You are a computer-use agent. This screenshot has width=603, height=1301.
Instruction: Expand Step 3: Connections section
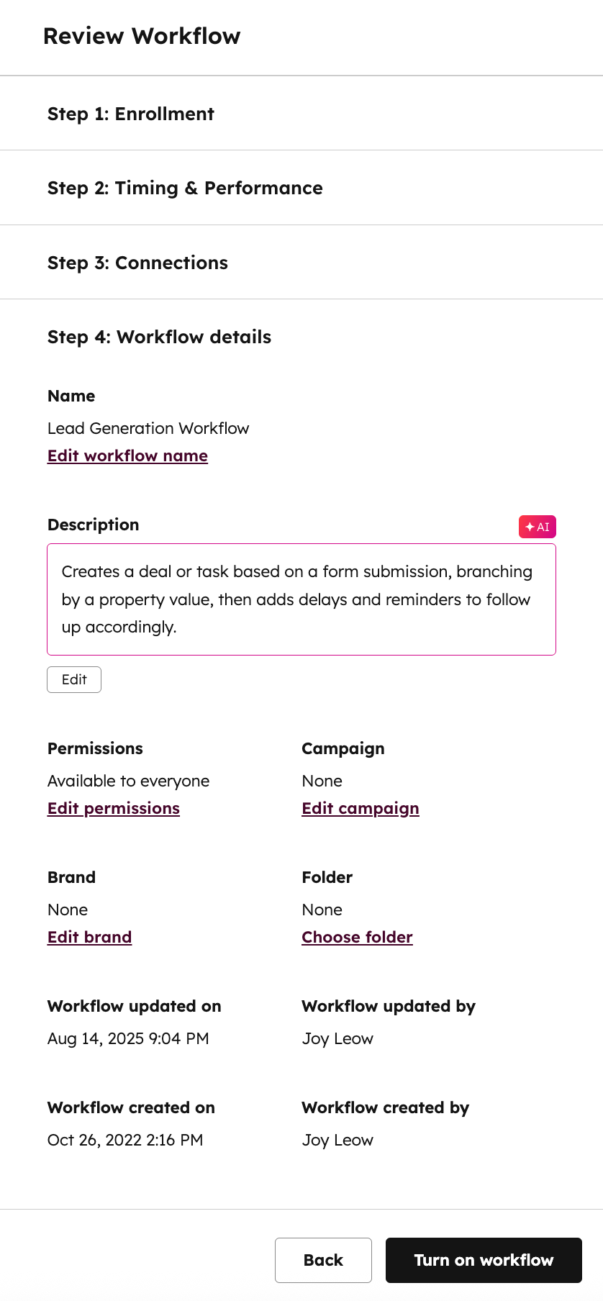(x=137, y=263)
